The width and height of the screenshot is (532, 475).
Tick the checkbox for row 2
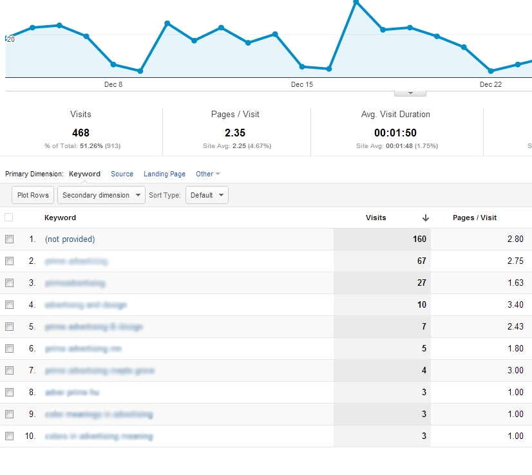[x=9, y=261]
